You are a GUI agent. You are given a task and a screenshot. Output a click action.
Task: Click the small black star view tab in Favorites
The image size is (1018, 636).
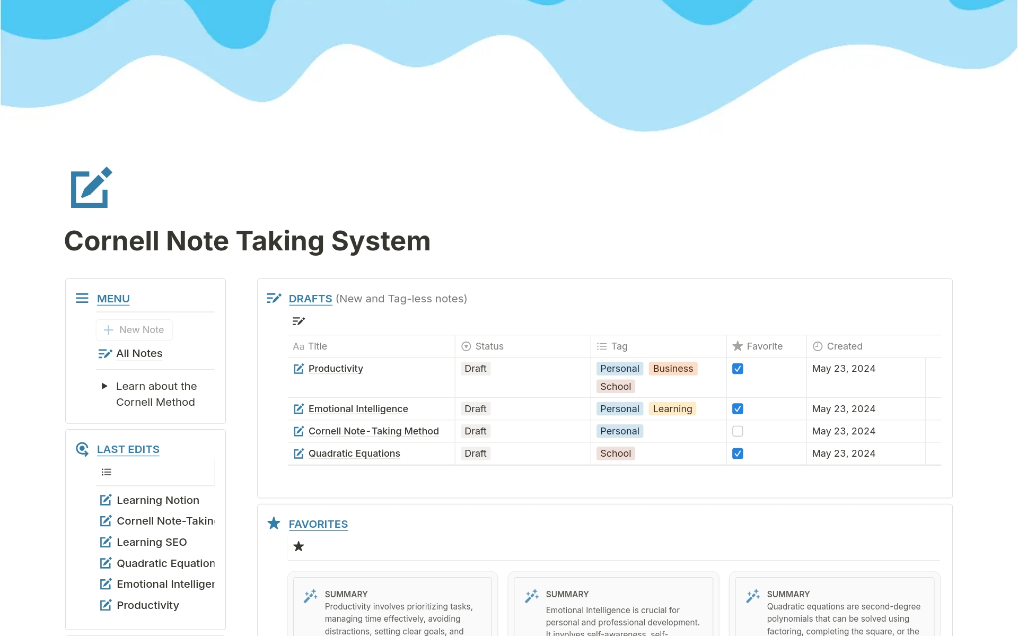coord(299,546)
